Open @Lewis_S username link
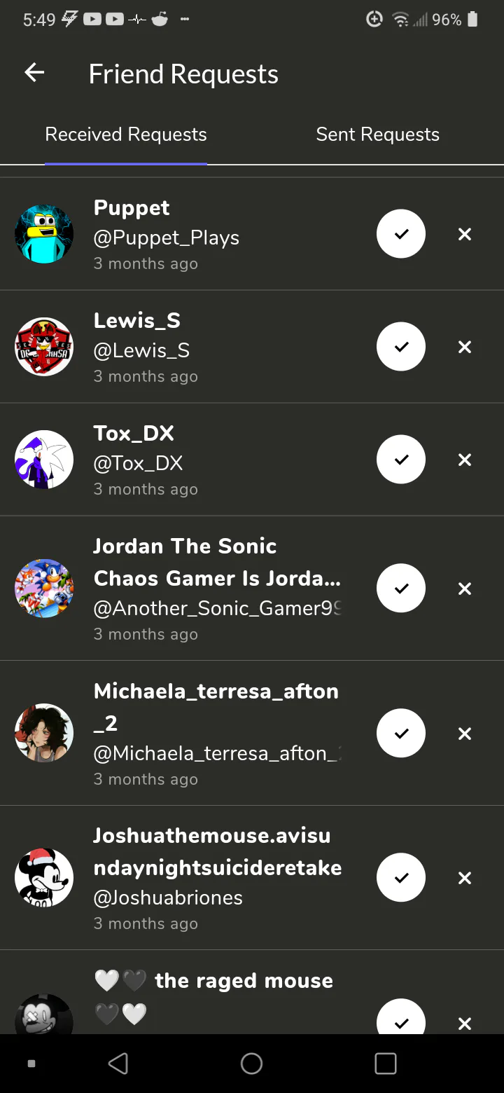504x1093 pixels. [141, 350]
